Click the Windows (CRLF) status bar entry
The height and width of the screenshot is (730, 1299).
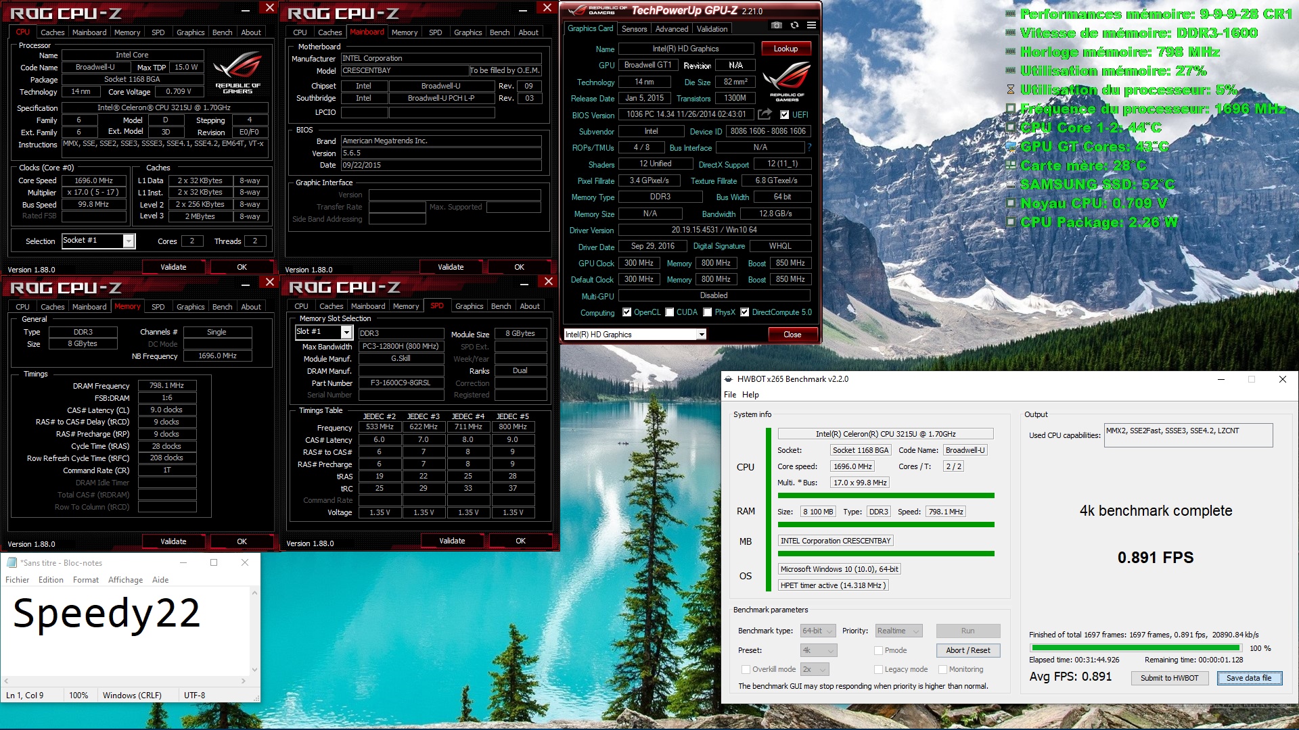[132, 695]
